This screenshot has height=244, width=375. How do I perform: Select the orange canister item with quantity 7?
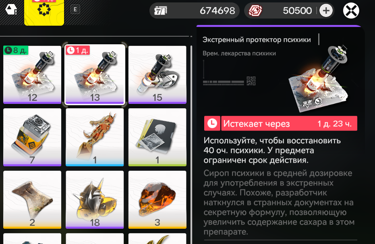[32, 137]
